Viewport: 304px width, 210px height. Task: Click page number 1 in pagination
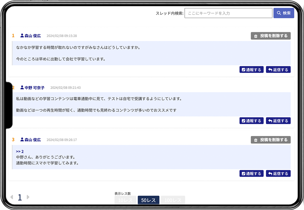pyautogui.click(x=20, y=198)
